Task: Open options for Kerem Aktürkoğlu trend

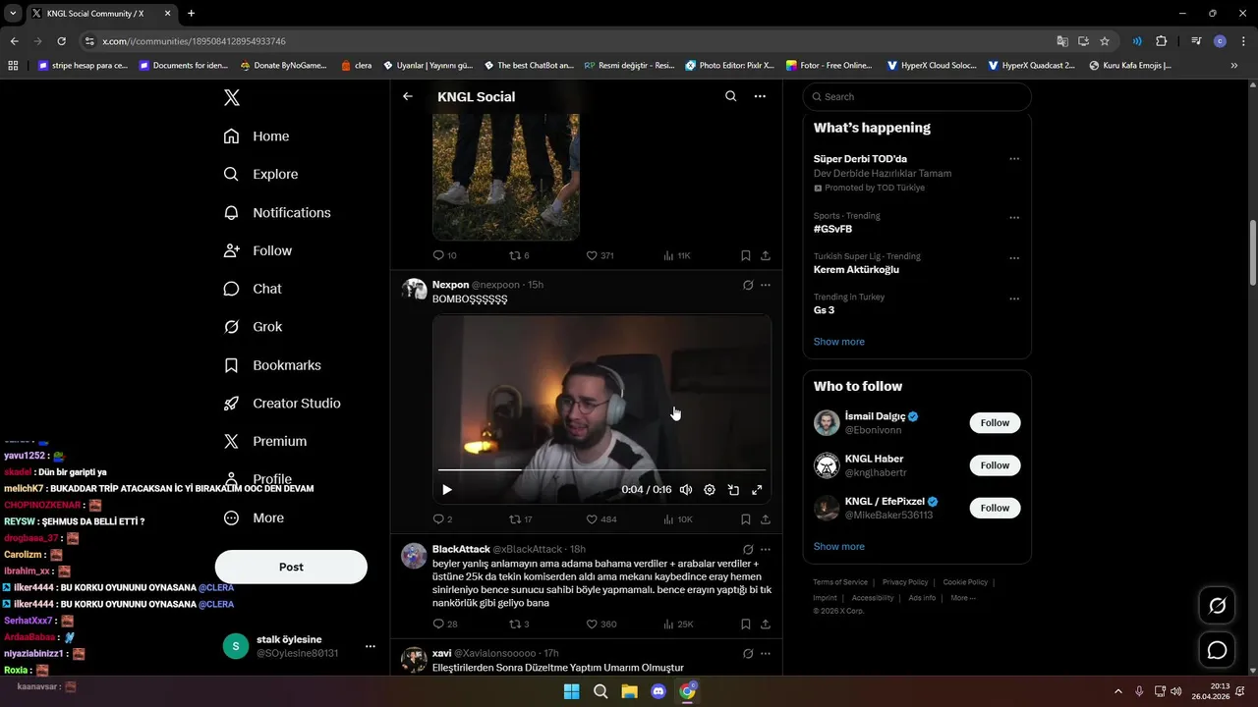Action: [1014, 258]
